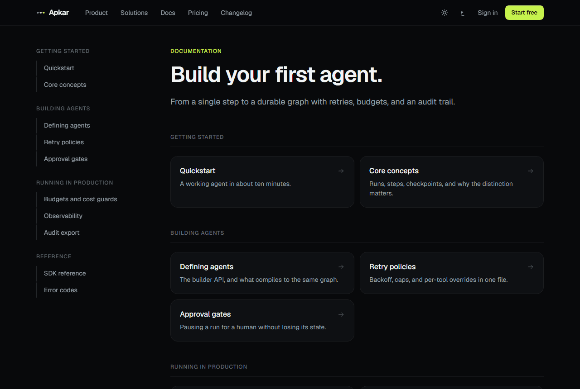Image resolution: width=580 pixels, height=389 pixels.
Task: Click the arrow on the Retry policies card
Action: point(531,267)
